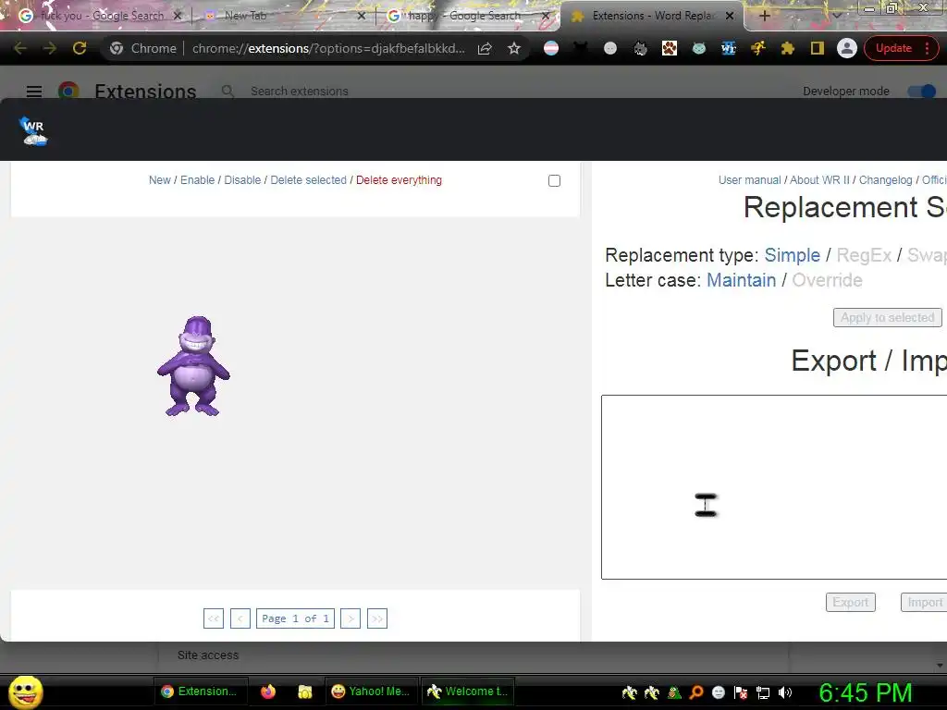Open the teal cat face extension icon
The image size is (947, 710).
point(699,48)
